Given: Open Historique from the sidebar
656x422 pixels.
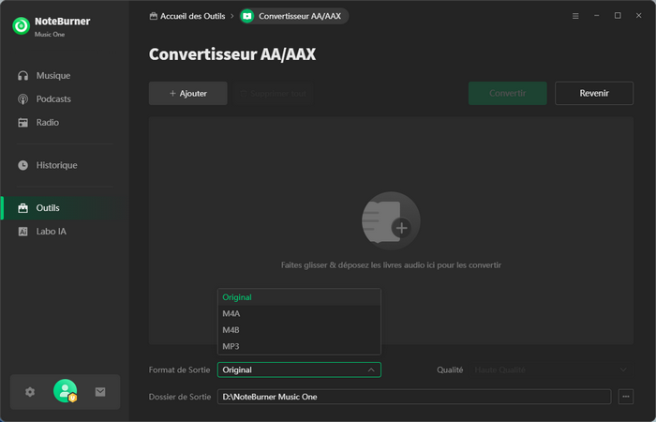Looking at the screenshot, I should pos(56,165).
